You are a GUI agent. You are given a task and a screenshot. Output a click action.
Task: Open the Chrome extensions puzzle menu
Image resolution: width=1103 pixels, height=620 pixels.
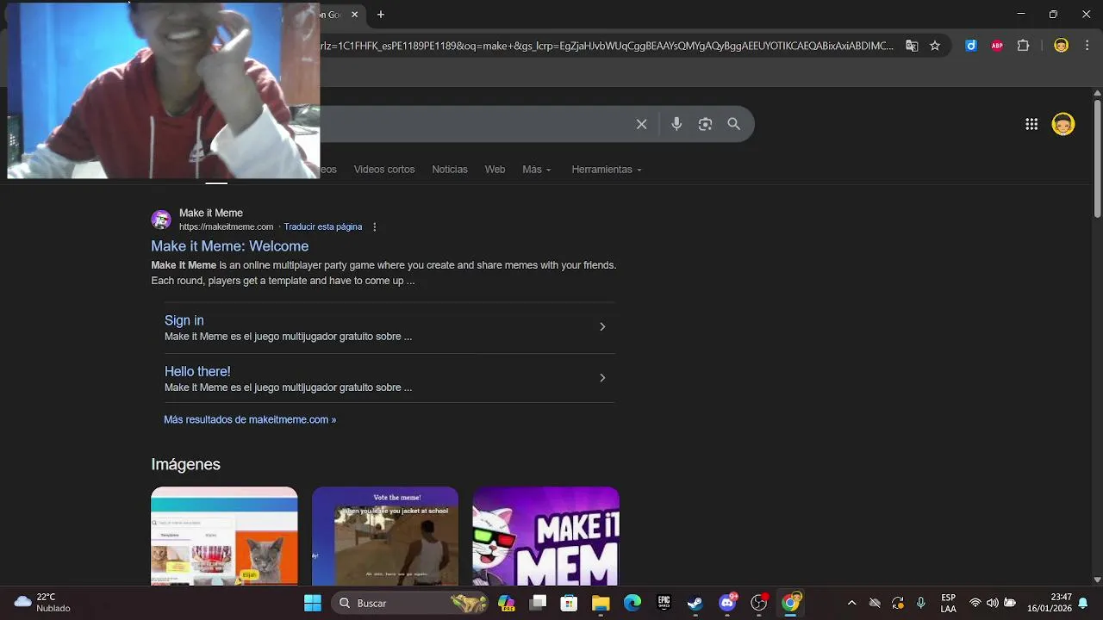tap(1024, 46)
